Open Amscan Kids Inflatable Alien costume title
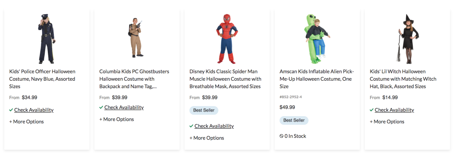The width and height of the screenshot is (454, 153). click(317, 79)
